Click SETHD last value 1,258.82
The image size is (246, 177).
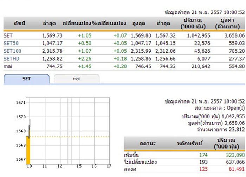point(52,59)
